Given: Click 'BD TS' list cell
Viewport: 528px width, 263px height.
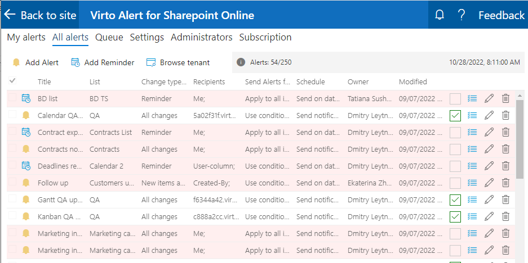Looking at the screenshot, I should coord(99,98).
